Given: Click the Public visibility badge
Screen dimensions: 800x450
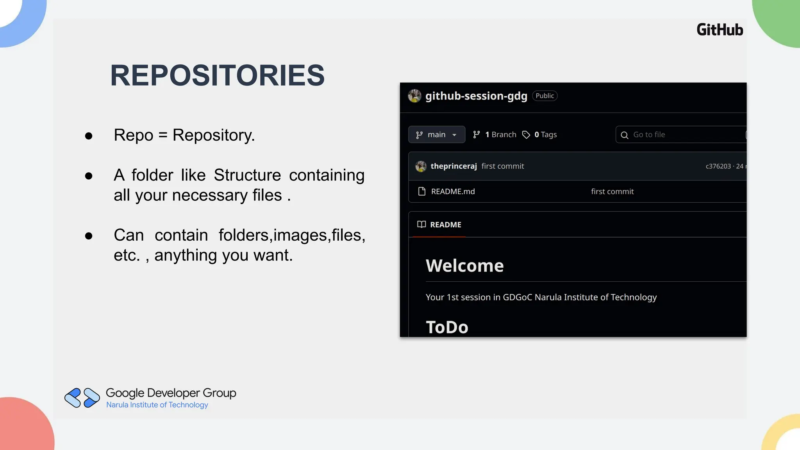Looking at the screenshot, I should coord(545,96).
